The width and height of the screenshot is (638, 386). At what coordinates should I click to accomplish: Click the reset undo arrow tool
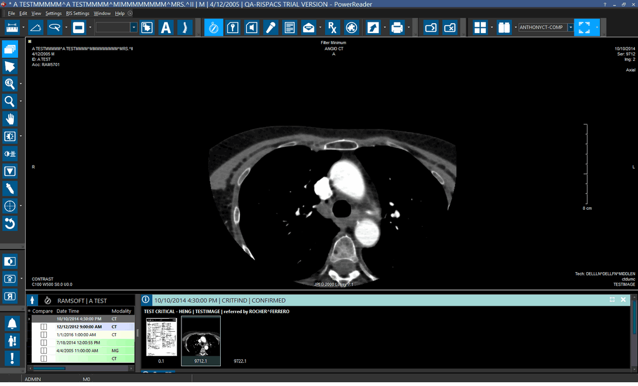pos(10,223)
